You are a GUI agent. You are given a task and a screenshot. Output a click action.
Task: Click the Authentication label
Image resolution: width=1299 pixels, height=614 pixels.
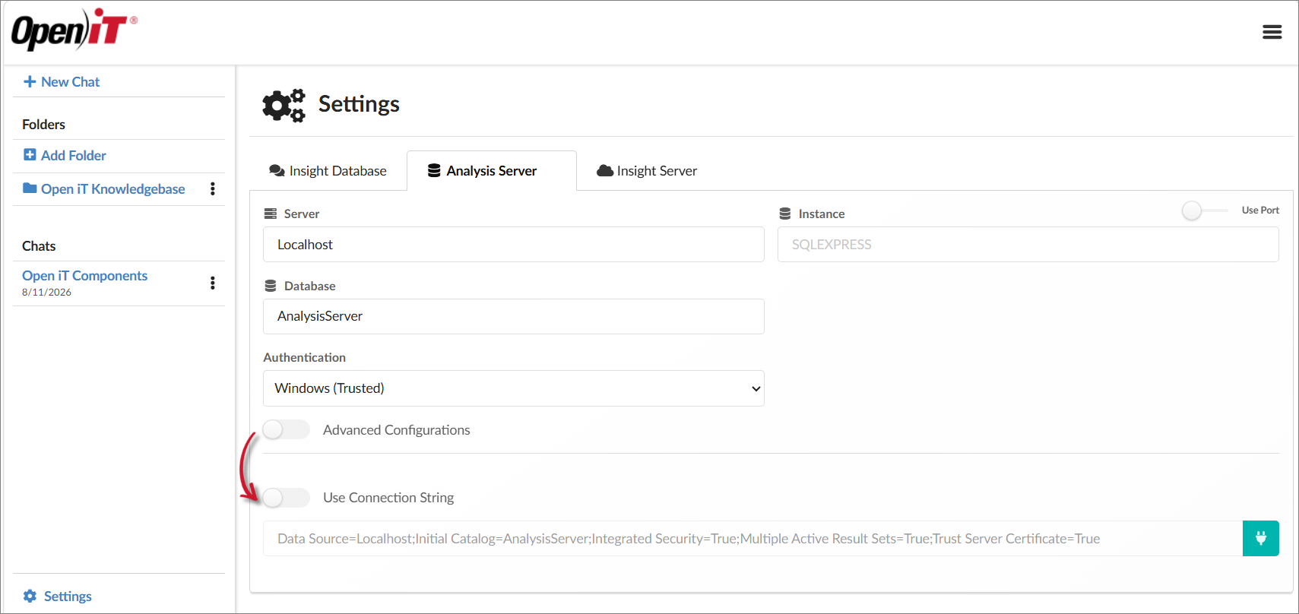[304, 357]
